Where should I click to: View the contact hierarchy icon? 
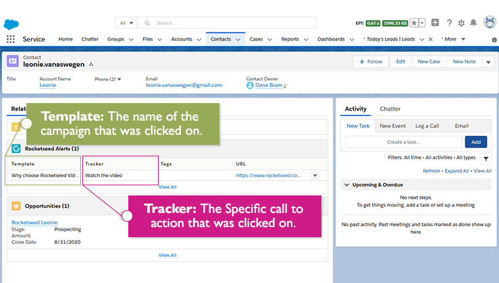point(91,64)
